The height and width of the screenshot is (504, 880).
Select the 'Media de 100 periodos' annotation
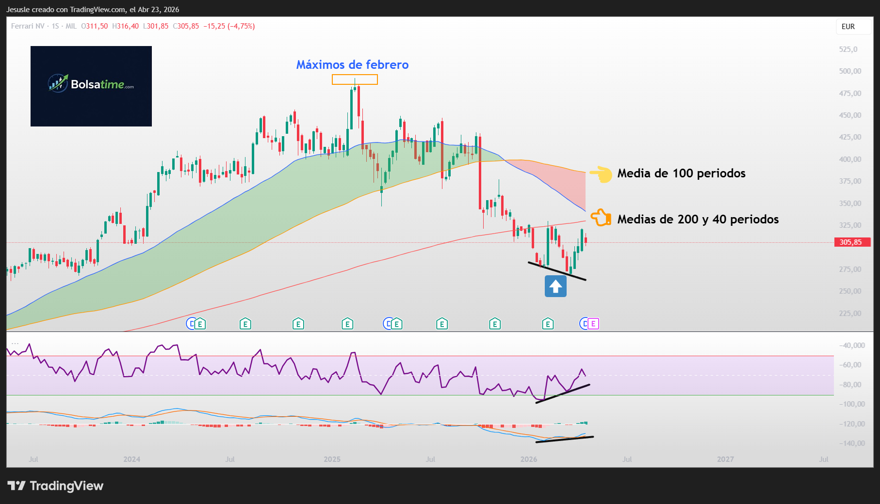[x=681, y=173]
